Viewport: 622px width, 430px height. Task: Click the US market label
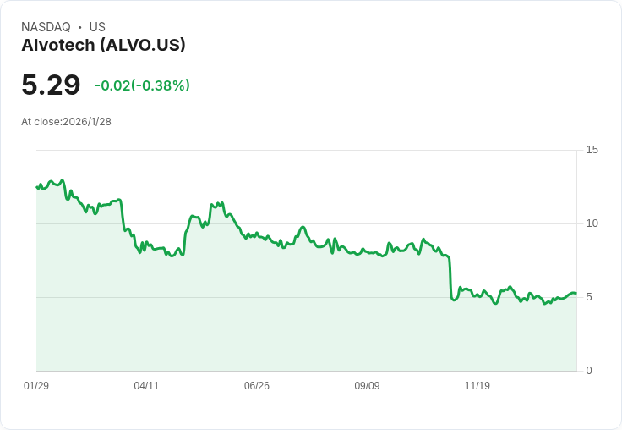(97, 27)
